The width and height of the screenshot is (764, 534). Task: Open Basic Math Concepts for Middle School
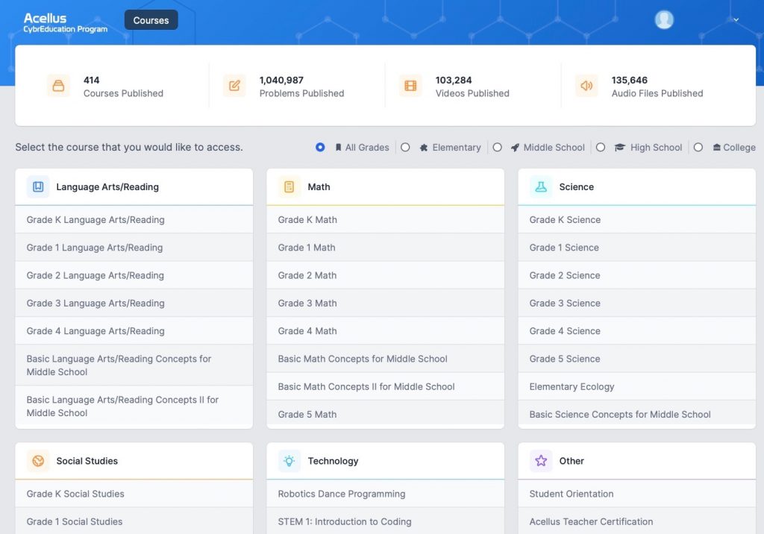pyautogui.click(x=386, y=359)
